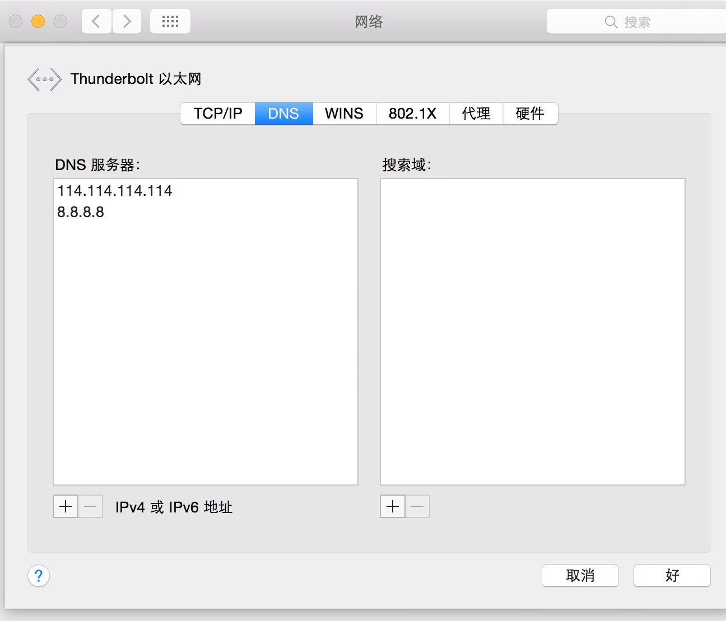This screenshot has height=621, width=726.
Task: Select the DNS tab
Action: tap(283, 114)
